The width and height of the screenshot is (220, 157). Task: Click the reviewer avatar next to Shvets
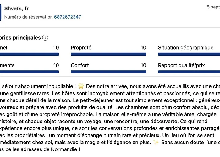pyautogui.click(x=1, y=13)
